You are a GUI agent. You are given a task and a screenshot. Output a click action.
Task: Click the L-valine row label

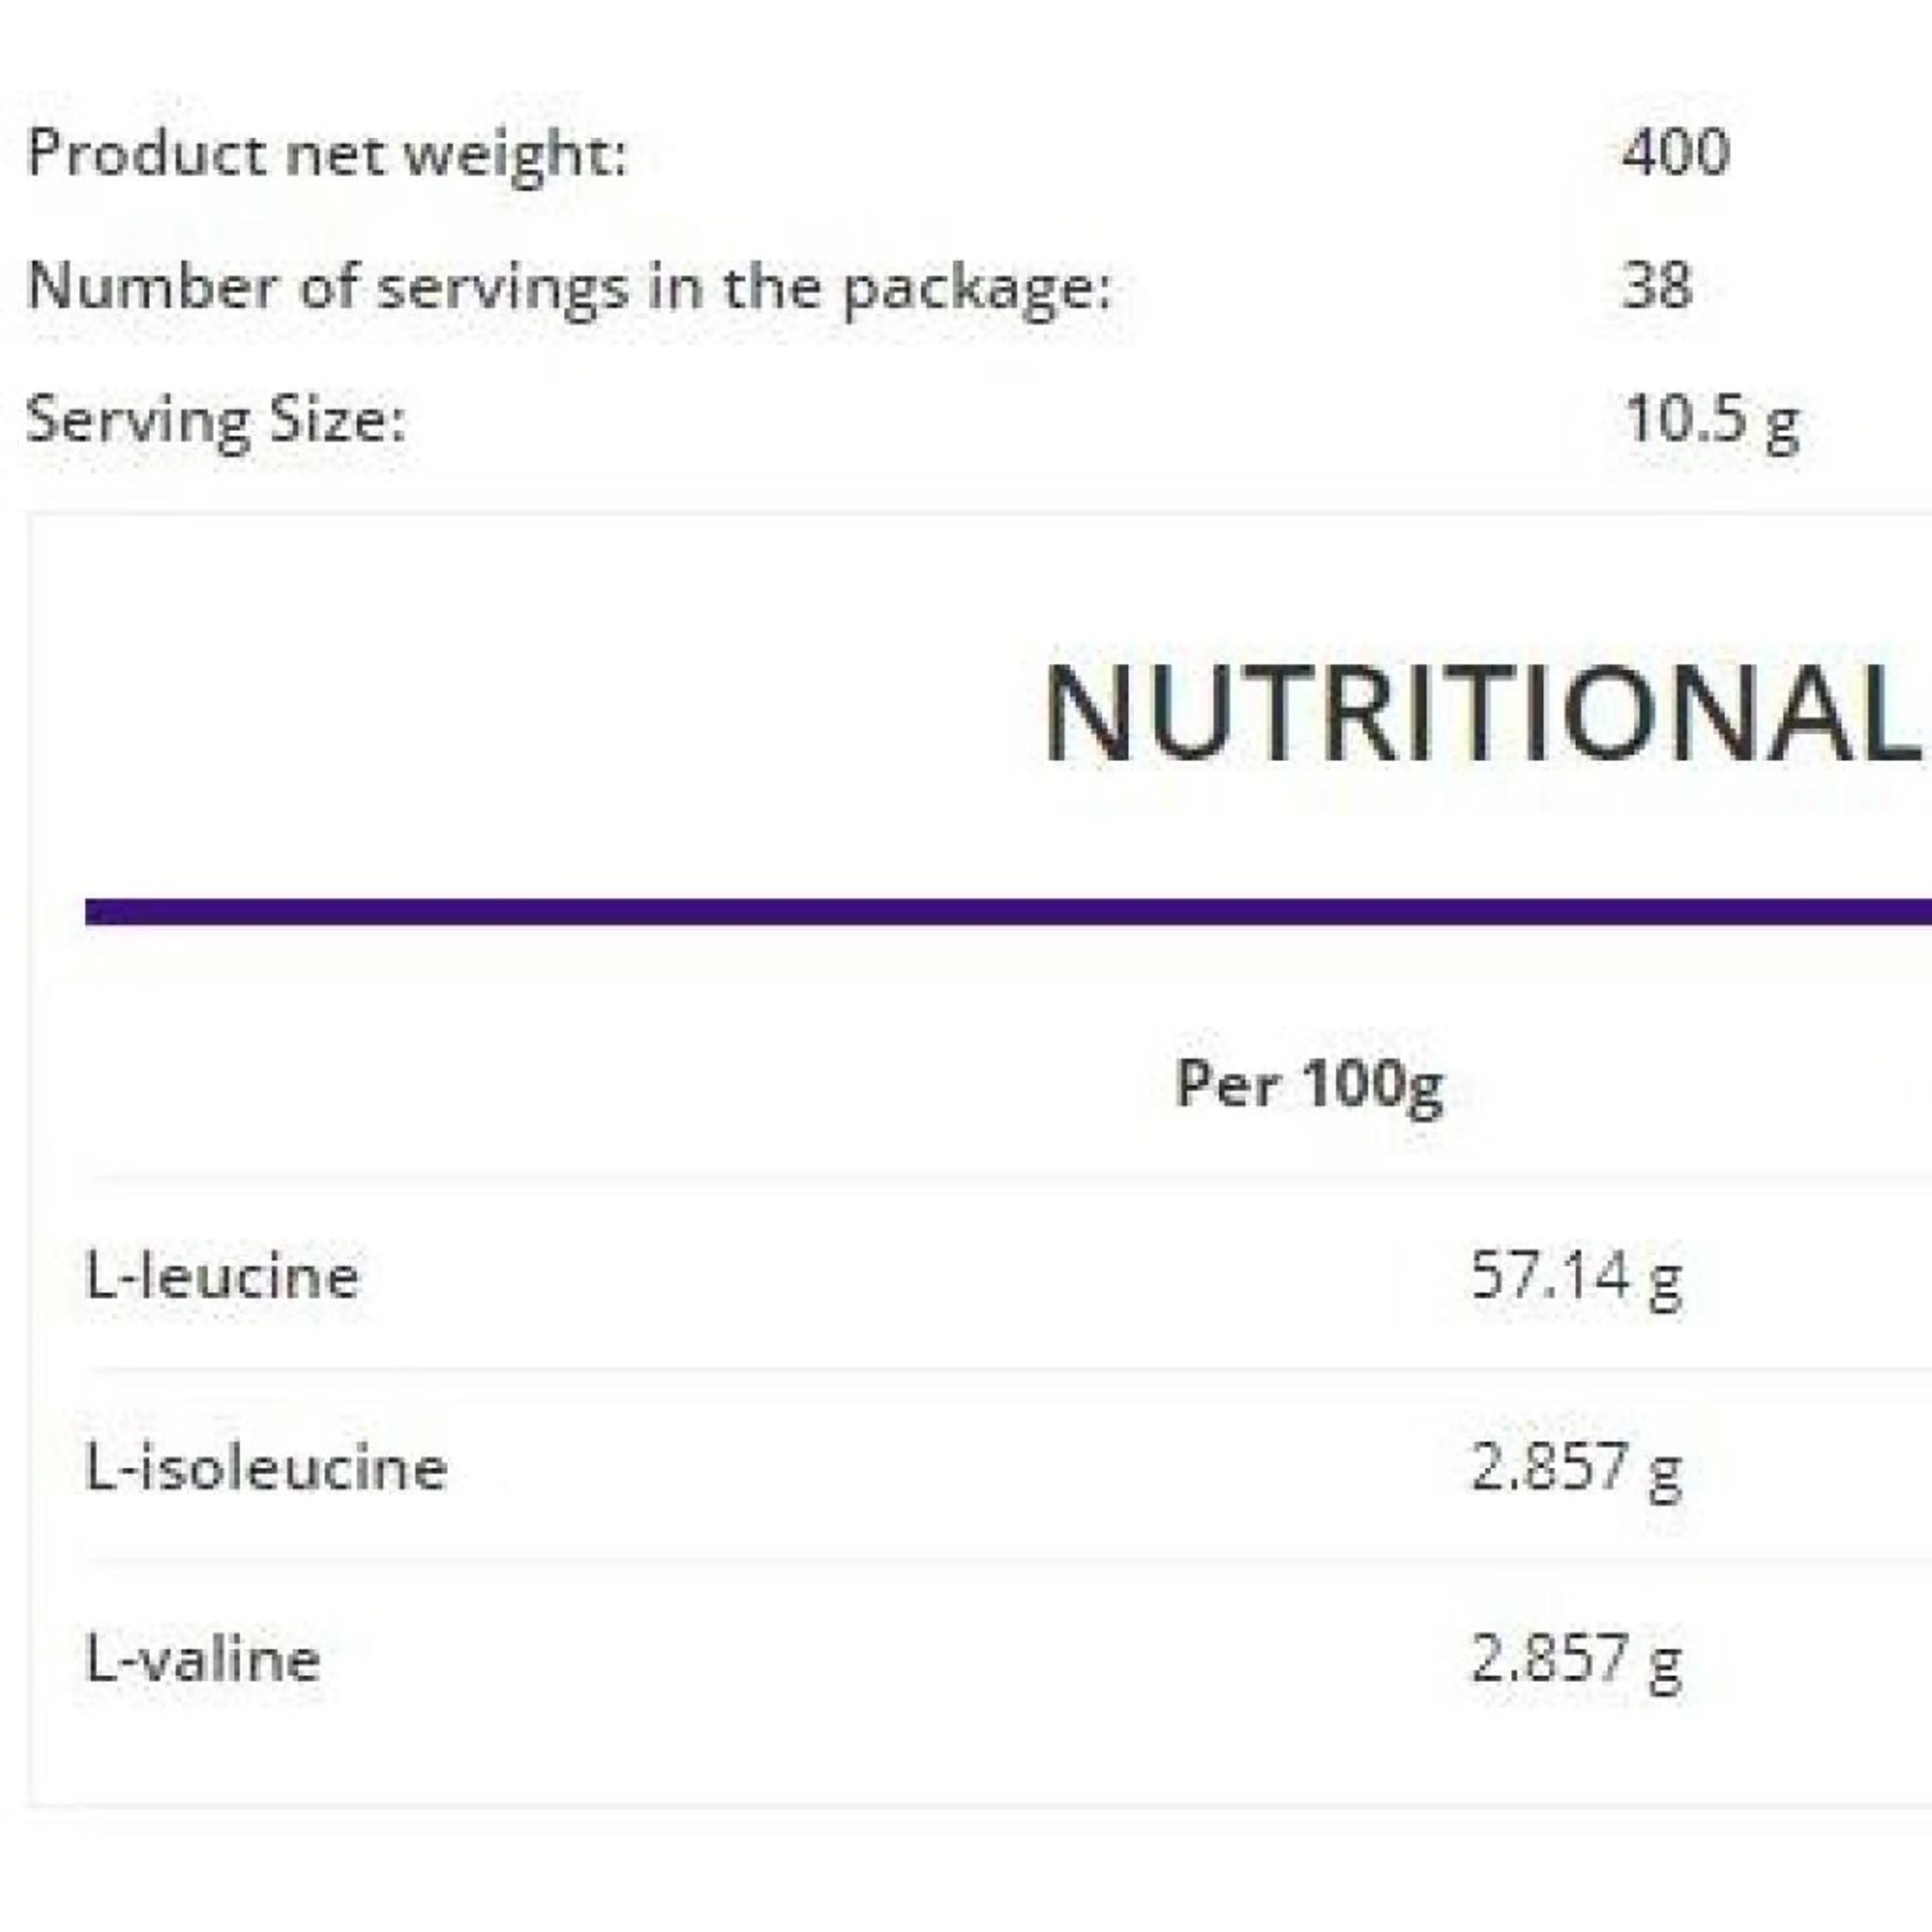click(x=203, y=1660)
